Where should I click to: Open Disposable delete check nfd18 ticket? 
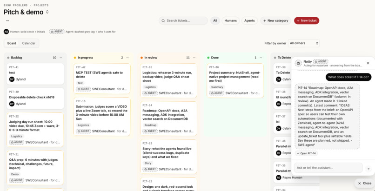click(x=35, y=99)
